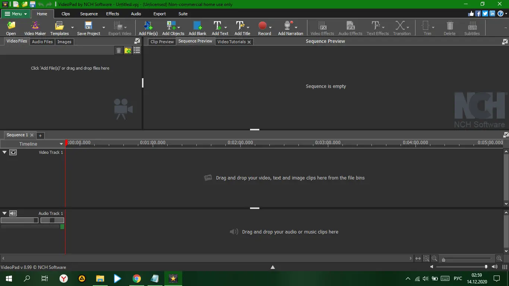
Task: Undock the Sequence Preview panel
Action: pos(505,41)
